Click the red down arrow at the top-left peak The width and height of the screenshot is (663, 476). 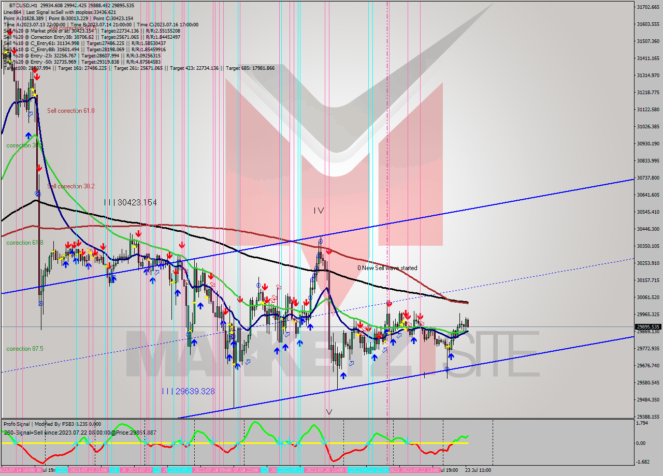click(36, 77)
